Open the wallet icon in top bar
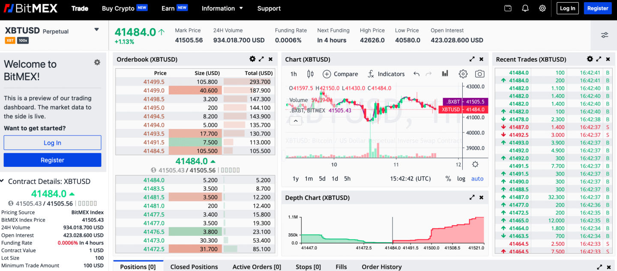 pyautogui.click(x=508, y=8)
